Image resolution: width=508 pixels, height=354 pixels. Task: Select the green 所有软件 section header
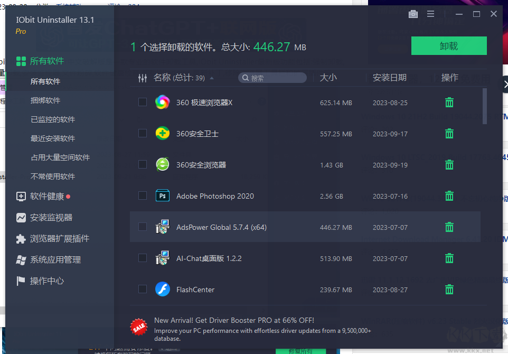click(40, 61)
